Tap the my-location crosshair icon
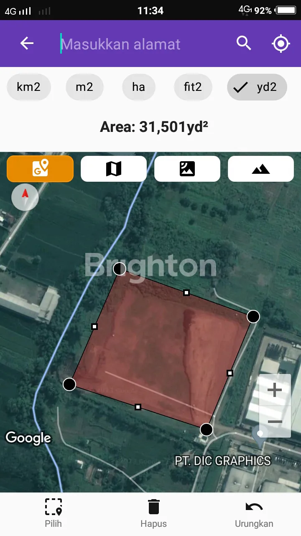The image size is (301, 536). [x=281, y=43]
